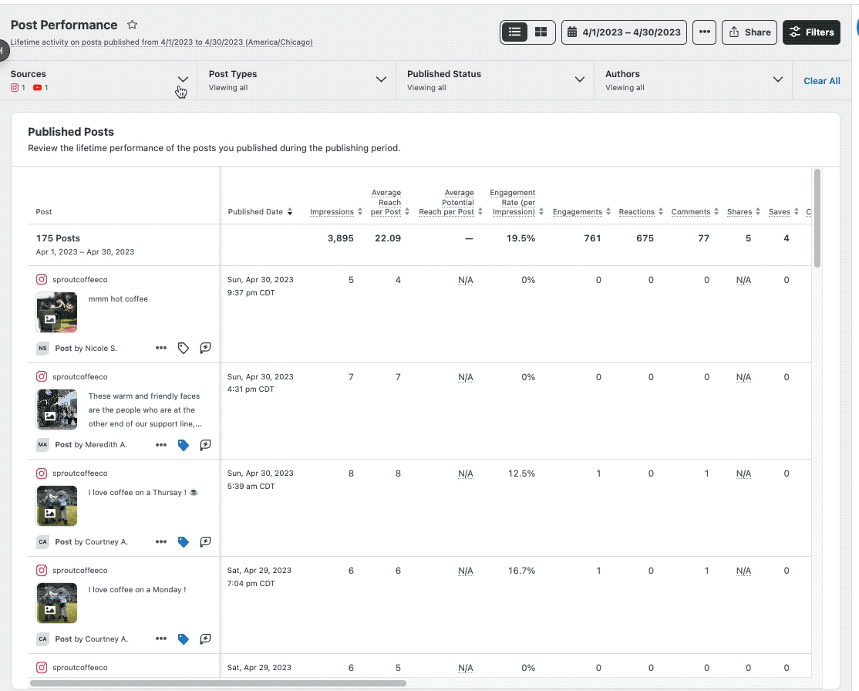
Task: Edit the tag on 'coffee on a Thursay' post
Action: pos(183,542)
